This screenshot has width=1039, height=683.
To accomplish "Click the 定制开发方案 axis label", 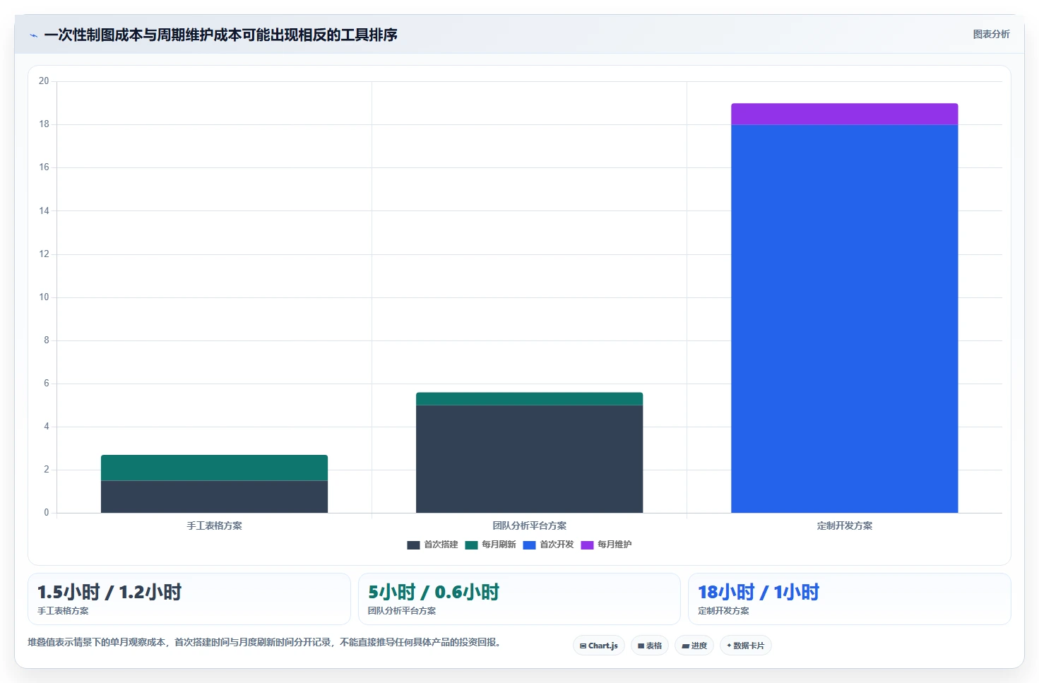I will [x=844, y=525].
